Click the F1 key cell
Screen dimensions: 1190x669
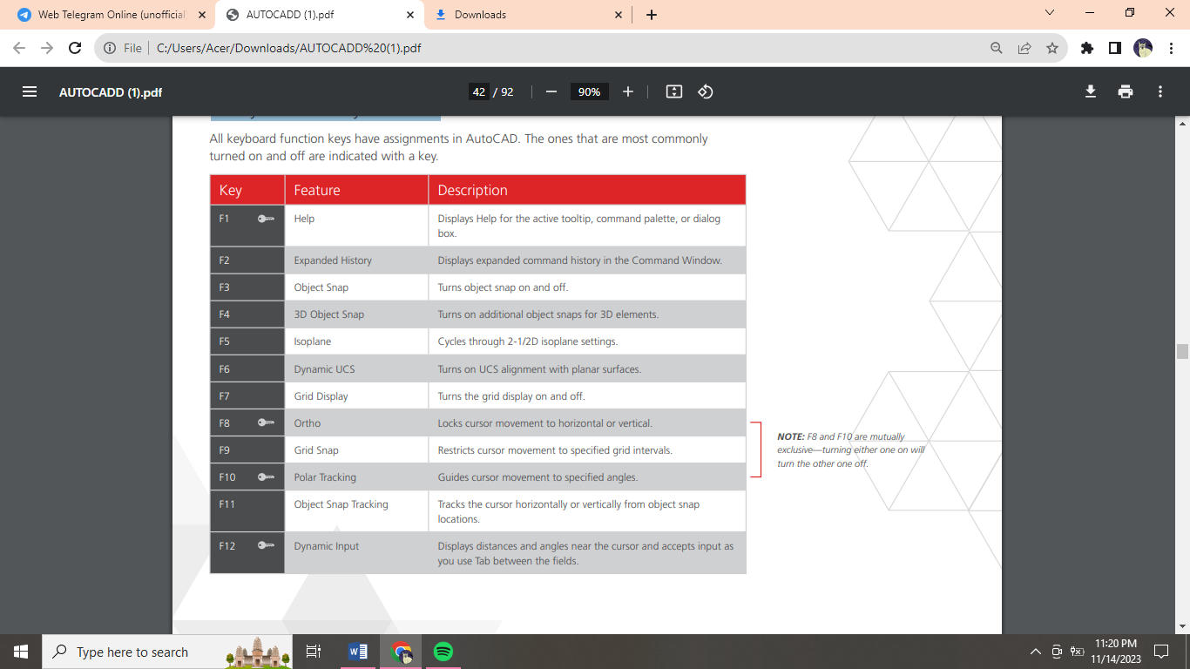247,226
